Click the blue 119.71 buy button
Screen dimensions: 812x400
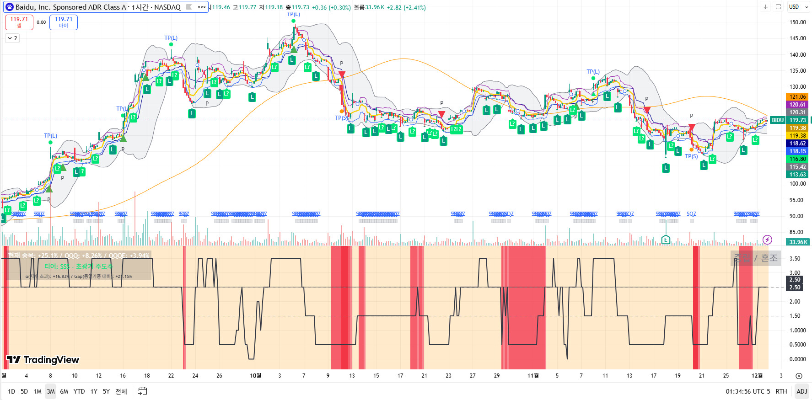click(x=64, y=22)
